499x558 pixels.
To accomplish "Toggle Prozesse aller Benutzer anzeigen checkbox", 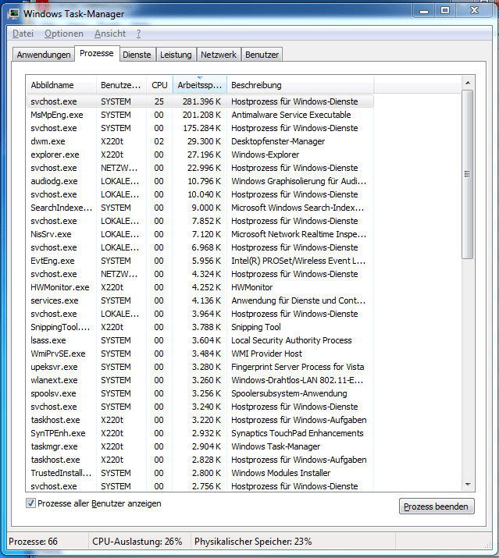I will click(30, 503).
